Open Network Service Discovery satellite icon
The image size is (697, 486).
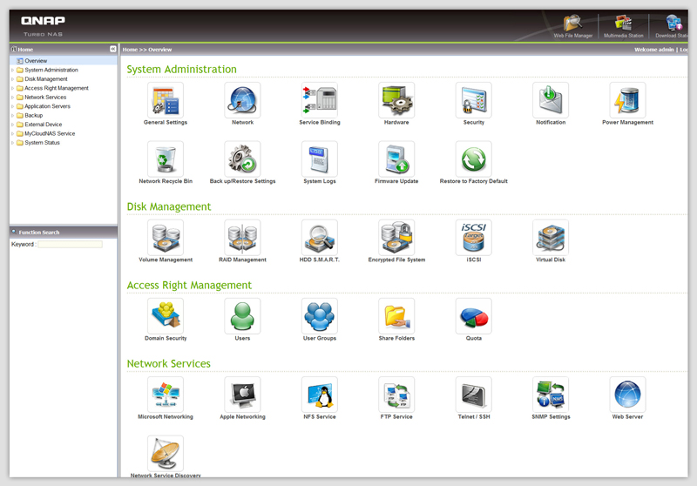coord(166,454)
